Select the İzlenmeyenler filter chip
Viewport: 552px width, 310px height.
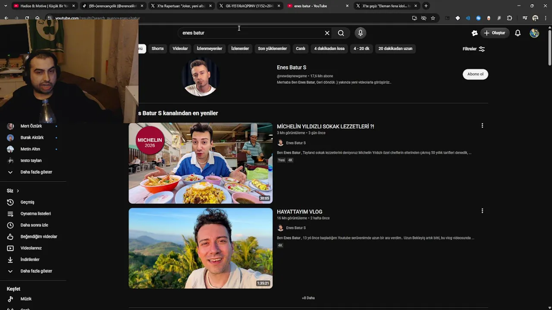point(210,49)
